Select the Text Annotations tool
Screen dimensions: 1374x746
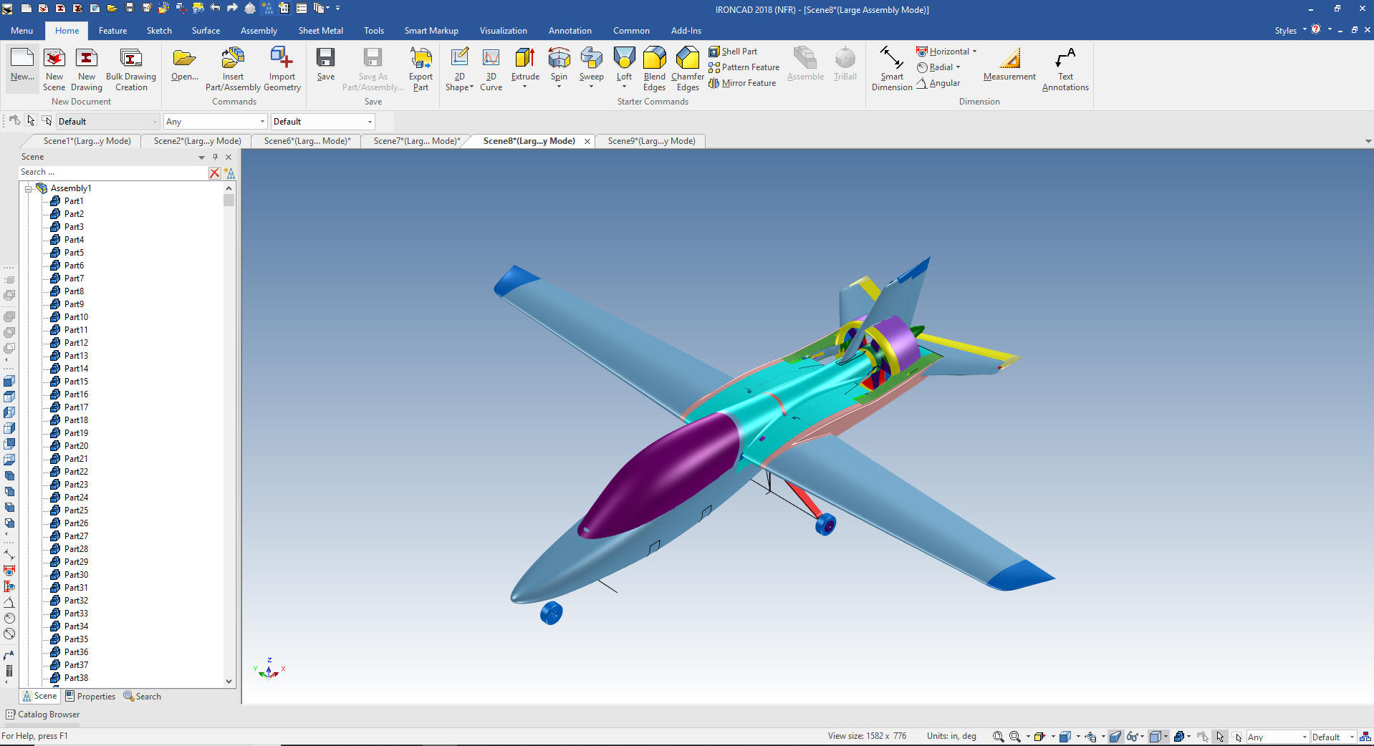coord(1065,59)
